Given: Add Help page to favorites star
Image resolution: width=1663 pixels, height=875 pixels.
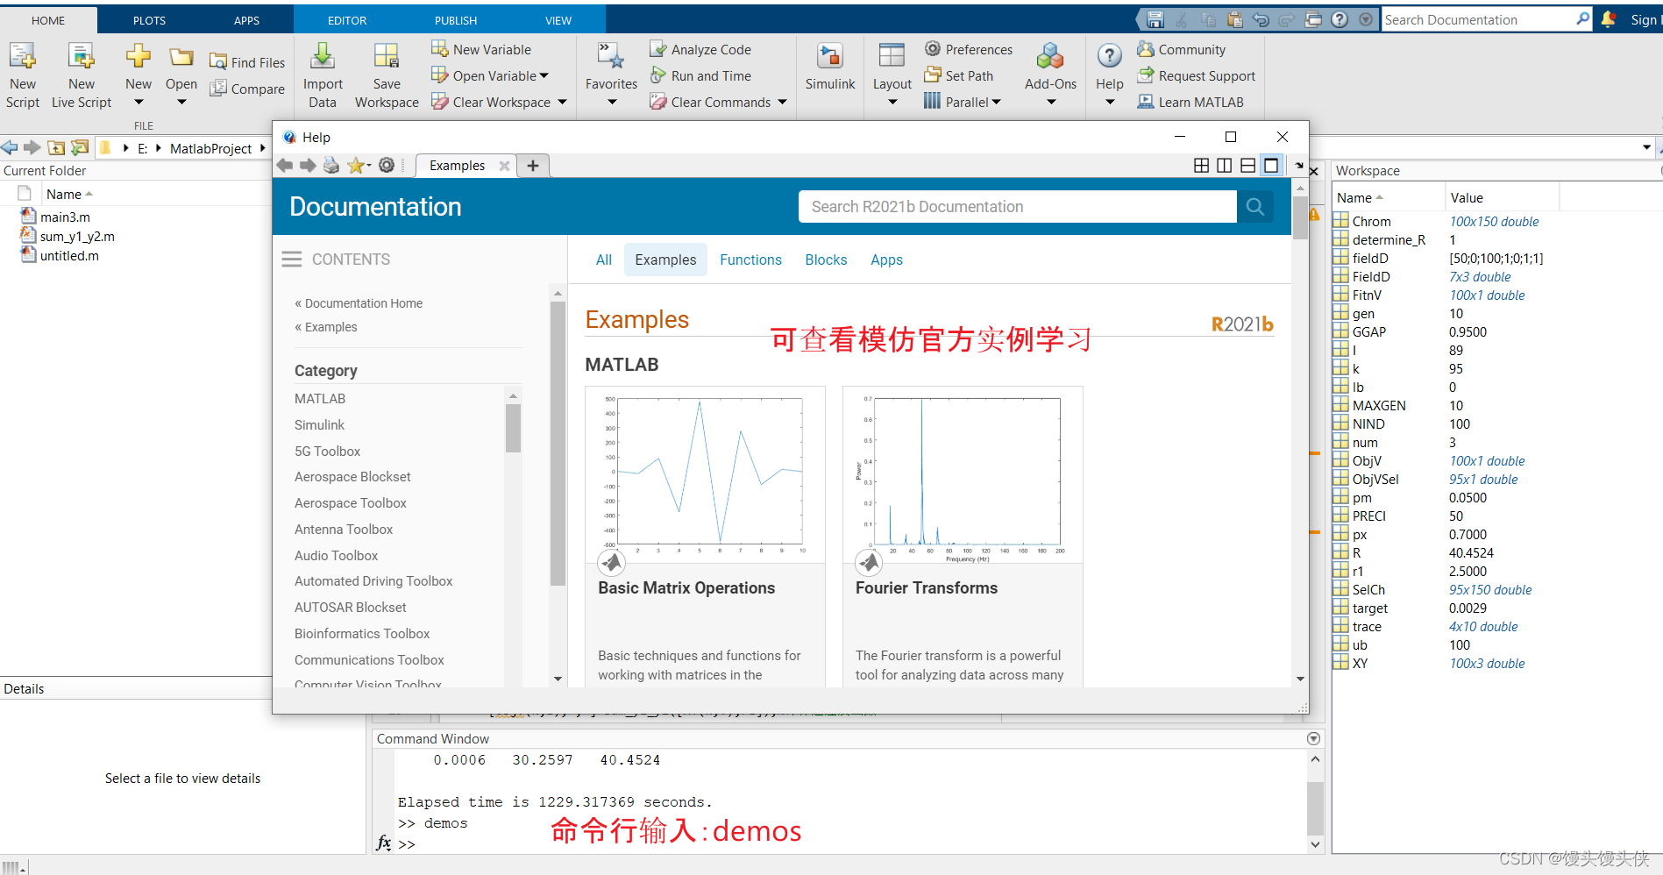Looking at the screenshot, I should pyautogui.click(x=355, y=165).
